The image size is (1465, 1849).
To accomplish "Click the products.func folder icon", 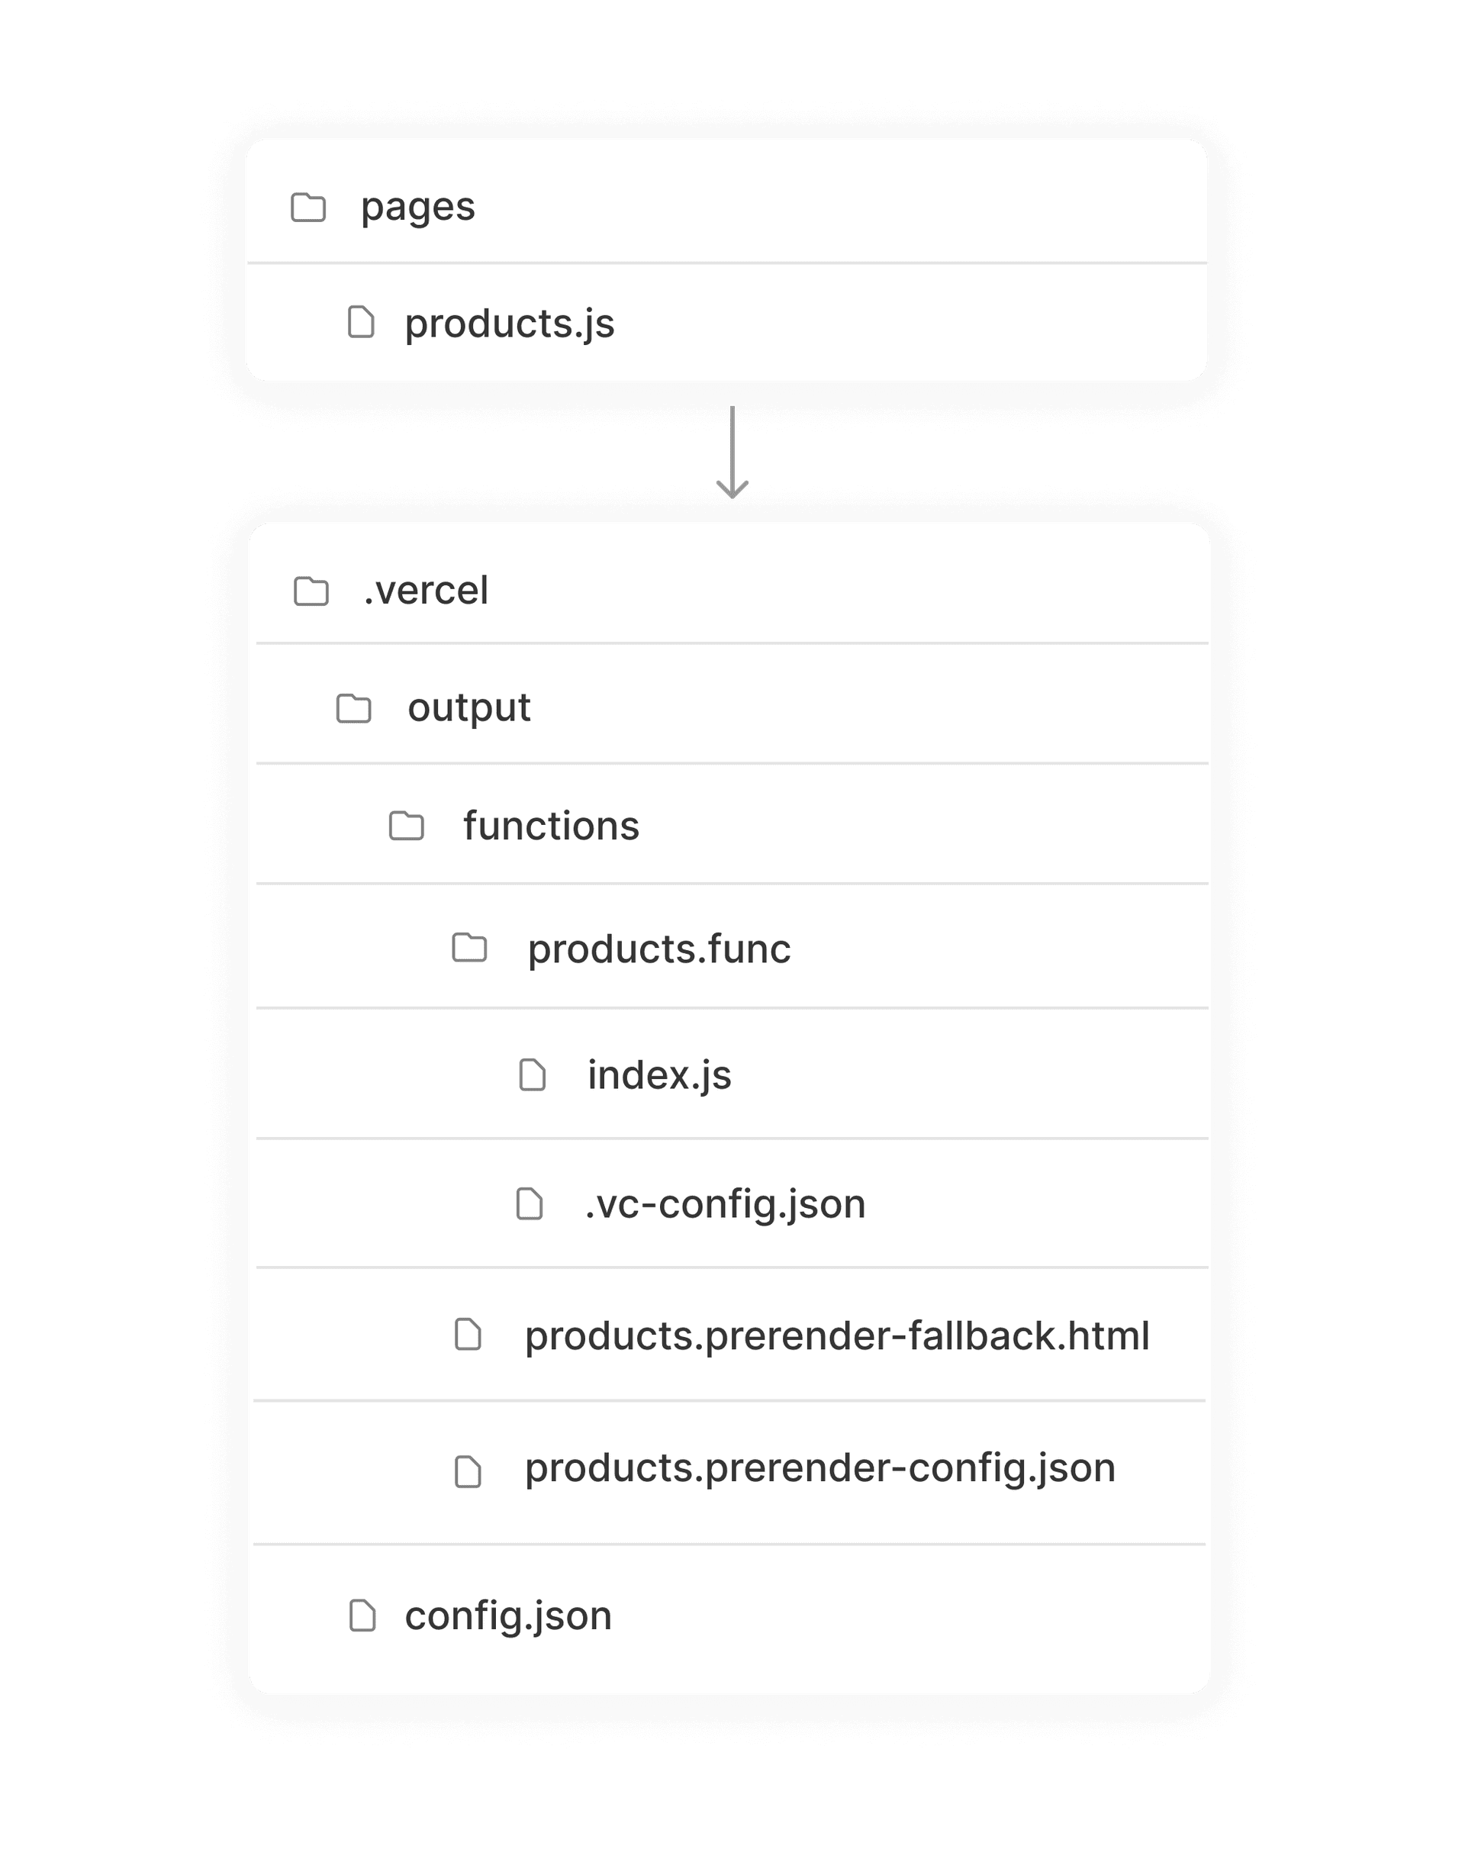I will [469, 948].
